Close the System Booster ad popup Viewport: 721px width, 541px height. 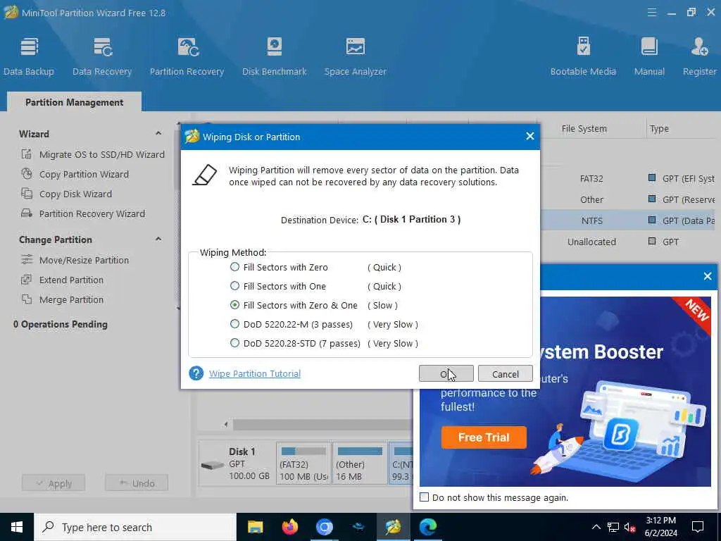click(x=708, y=276)
